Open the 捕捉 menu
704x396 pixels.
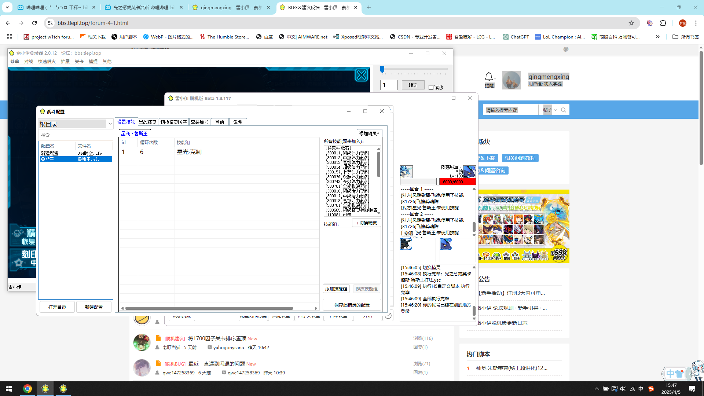click(93, 61)
